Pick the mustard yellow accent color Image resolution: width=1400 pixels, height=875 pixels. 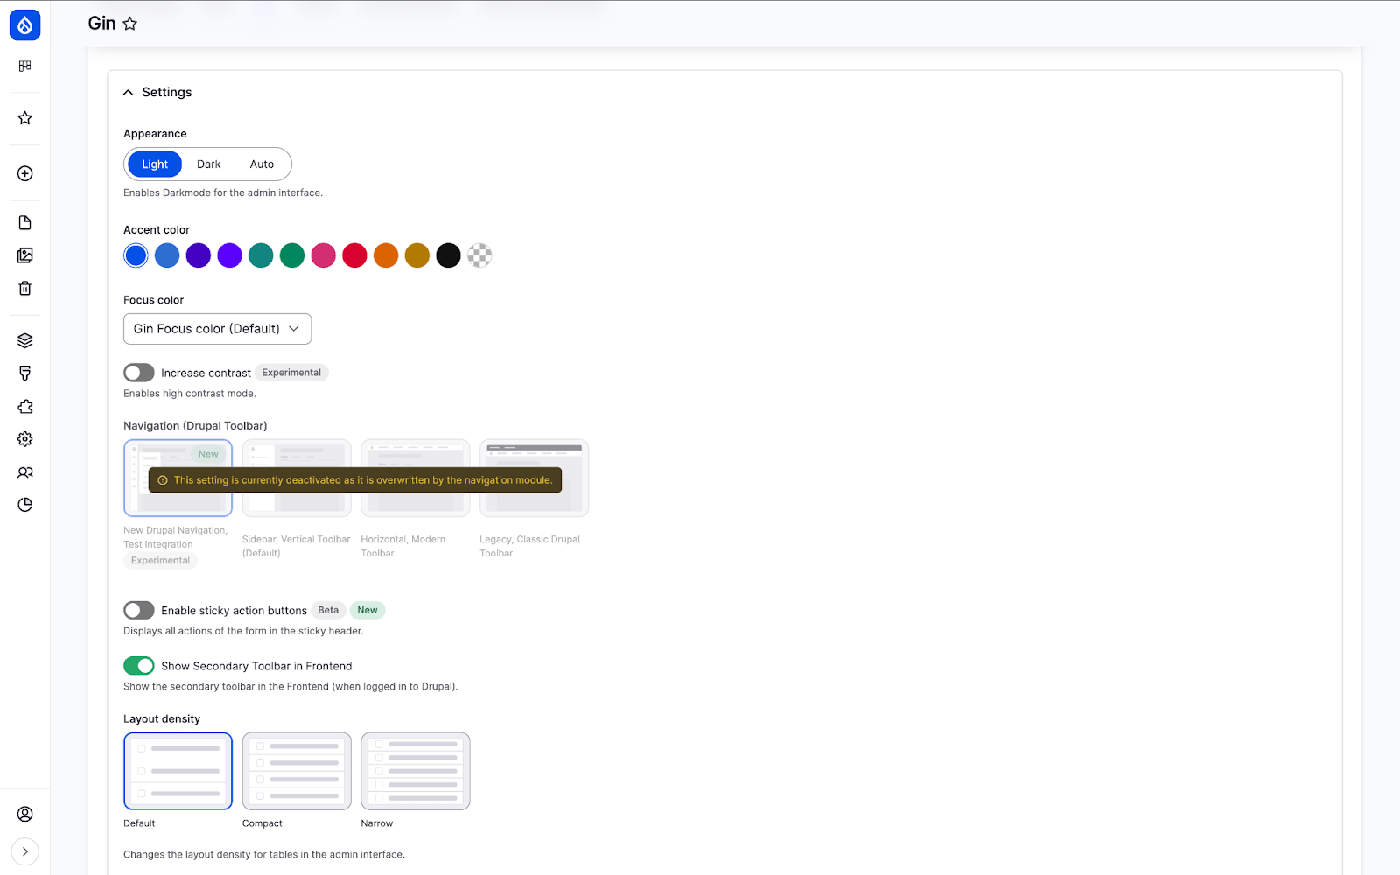pos(417,255)
